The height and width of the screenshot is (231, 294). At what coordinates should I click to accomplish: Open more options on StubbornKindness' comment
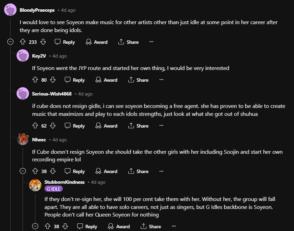pyautogui.click(x=174, y=227)
